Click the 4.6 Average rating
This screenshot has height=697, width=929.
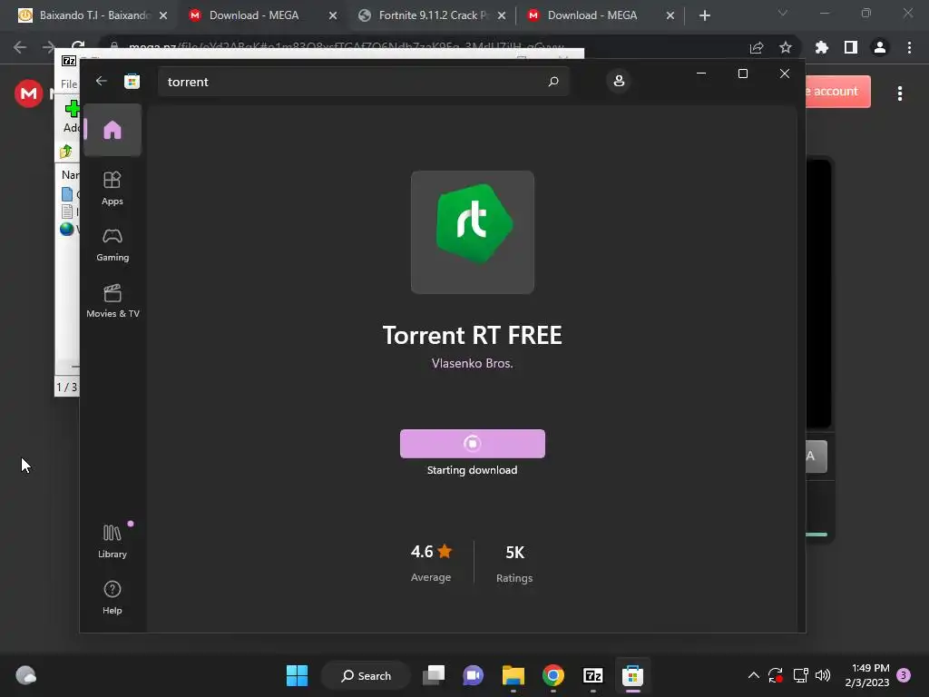click(431, 563)
